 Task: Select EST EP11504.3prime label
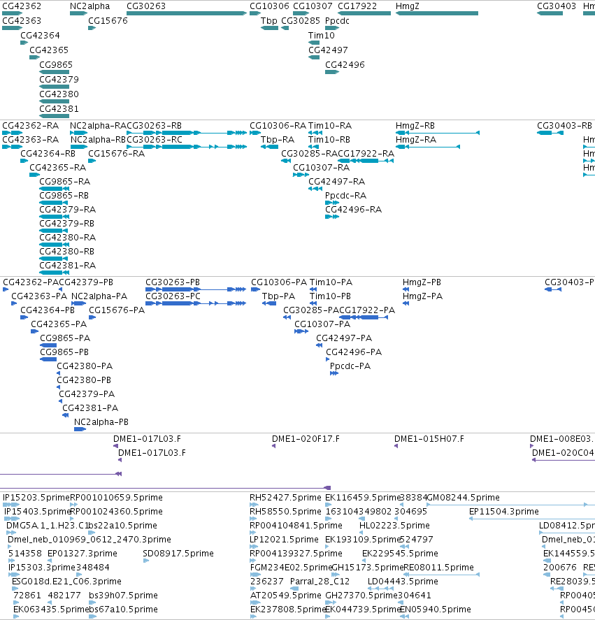click(x=503, y=512)
